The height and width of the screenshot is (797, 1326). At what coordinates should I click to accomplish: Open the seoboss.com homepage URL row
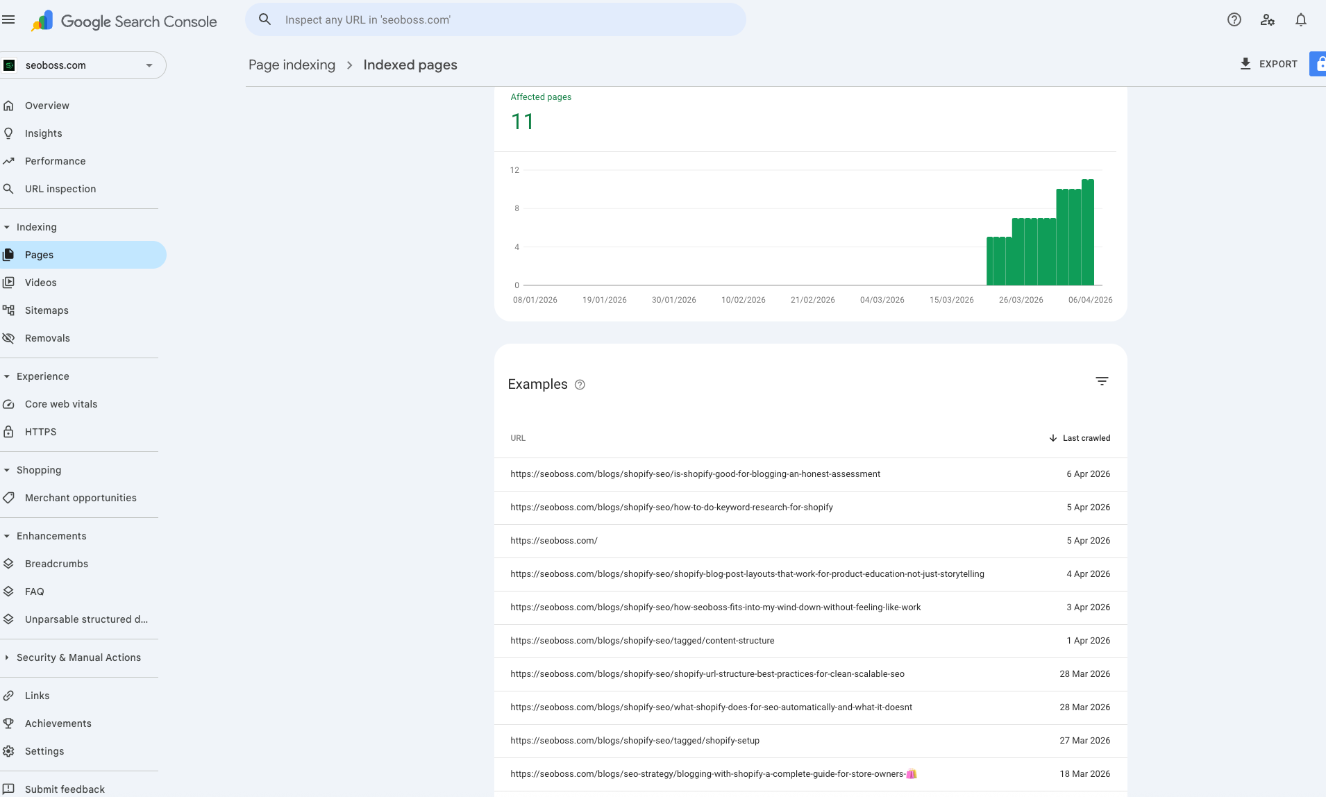click(x=810, y=541)
